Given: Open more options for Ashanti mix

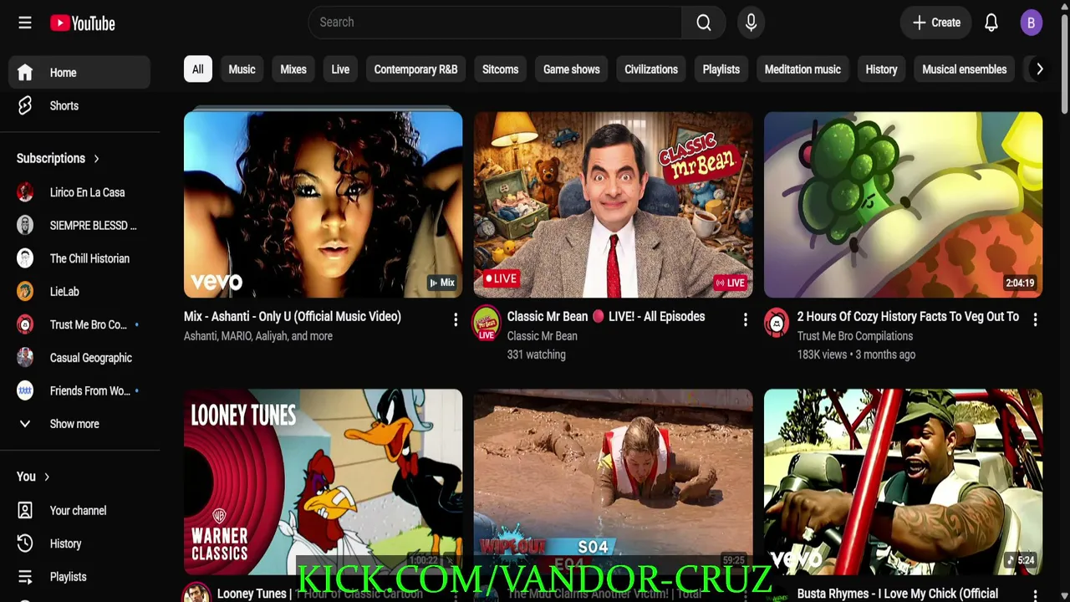Looking at the screenshot, I should point(456,319).
